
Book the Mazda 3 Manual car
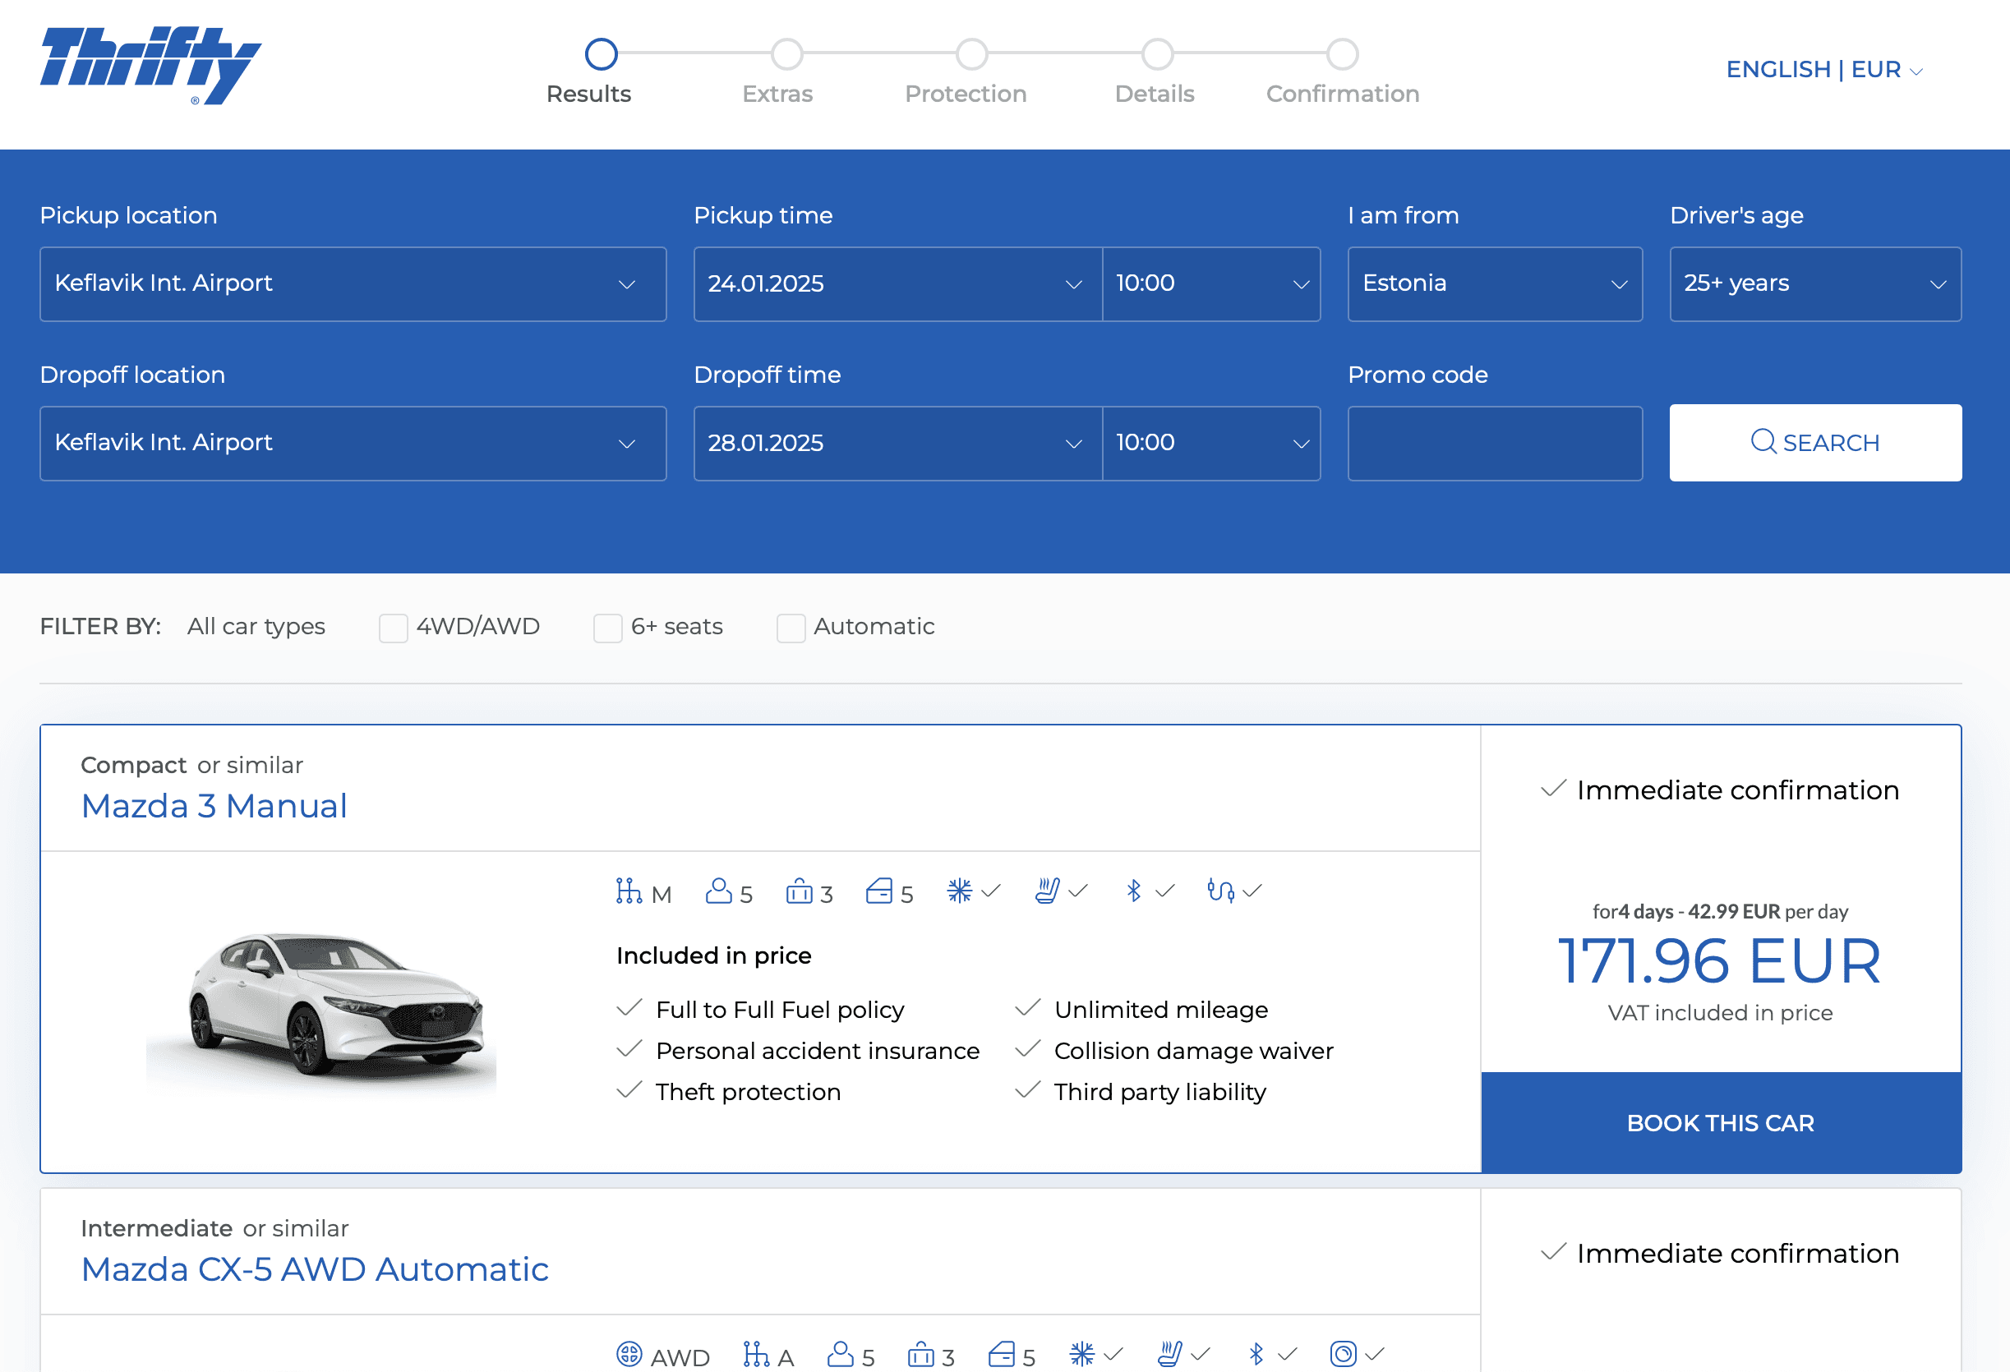(1720, 1122)
